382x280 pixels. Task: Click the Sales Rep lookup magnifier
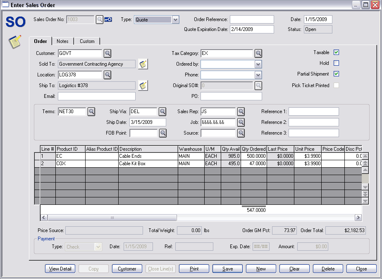coord(241,112)
